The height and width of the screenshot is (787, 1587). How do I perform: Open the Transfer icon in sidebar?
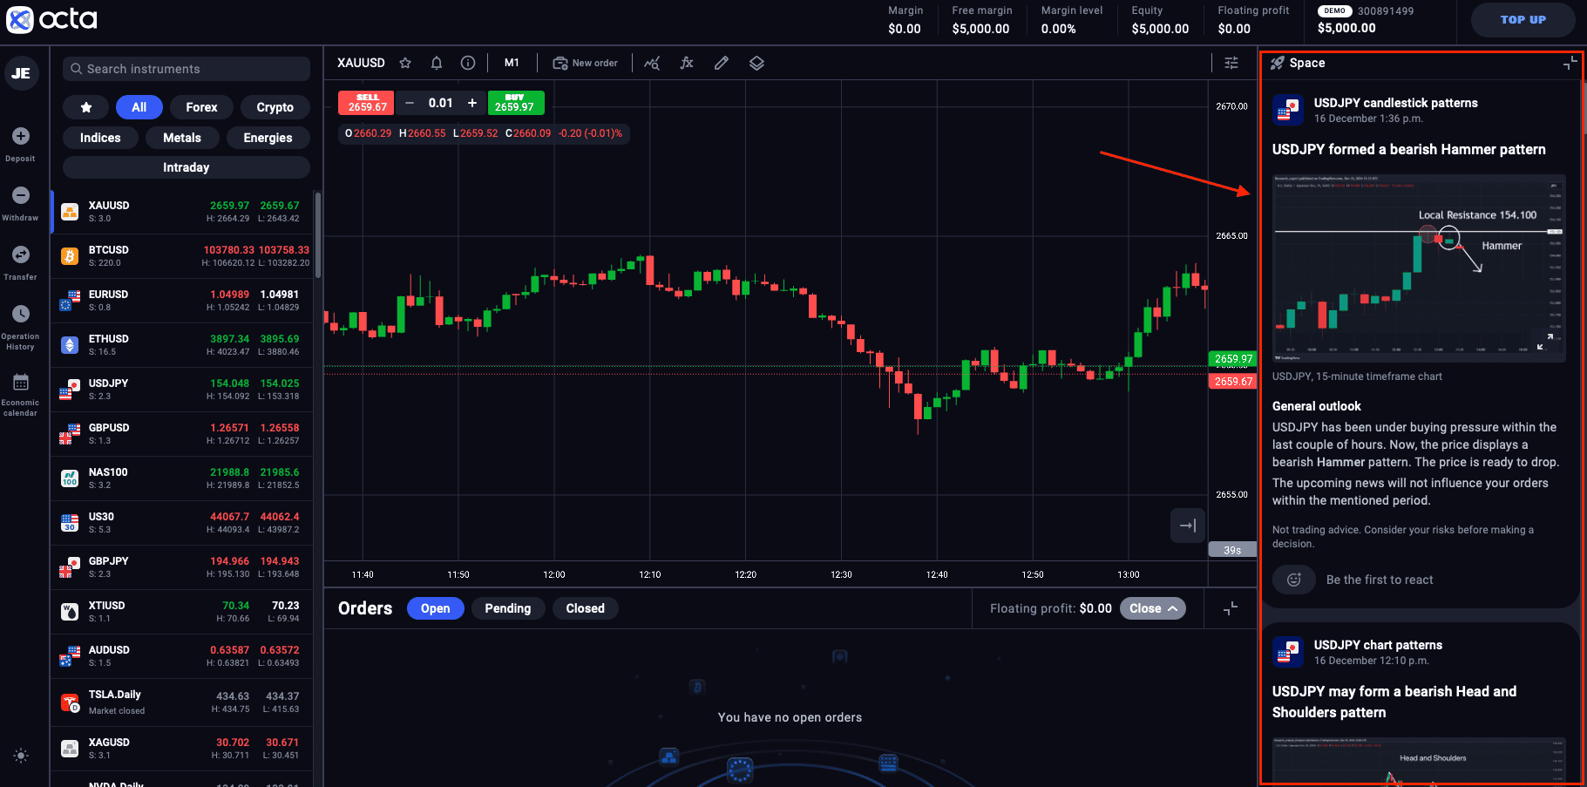pyautogui.click(x=20, y=257)
